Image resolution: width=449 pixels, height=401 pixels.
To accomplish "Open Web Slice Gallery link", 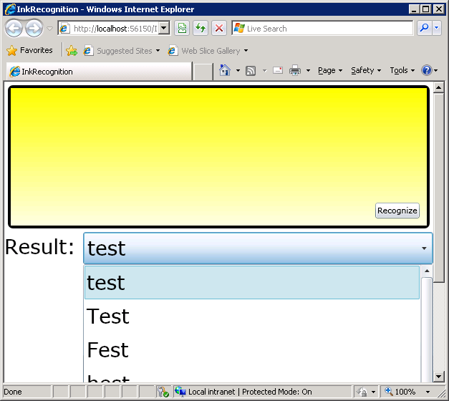I will coord(208,51).
